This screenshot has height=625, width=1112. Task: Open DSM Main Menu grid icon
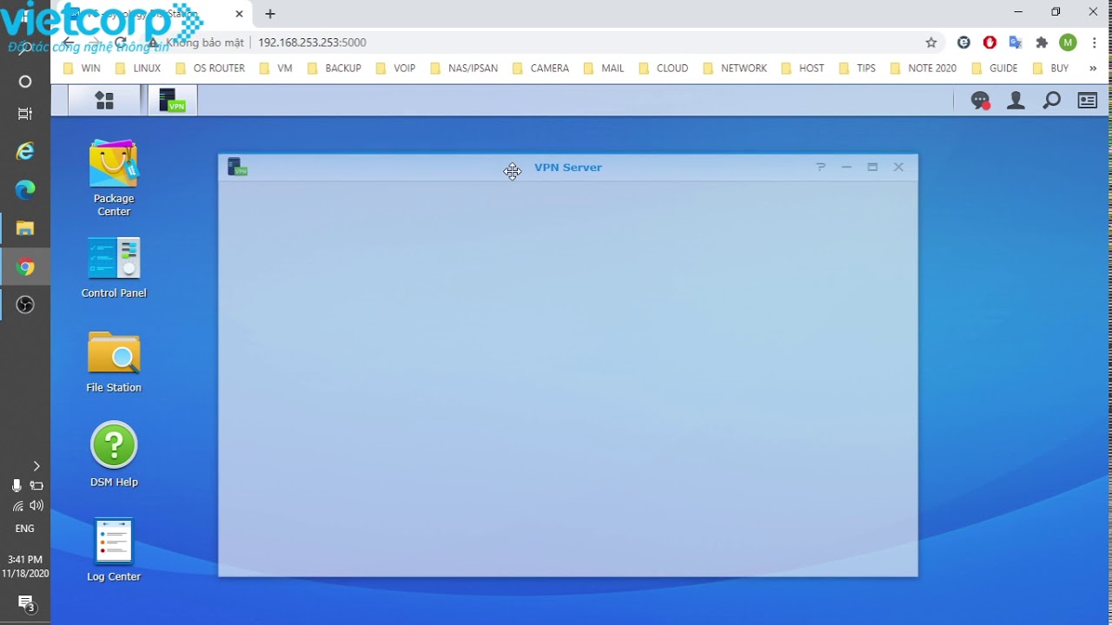click(104, 101)
